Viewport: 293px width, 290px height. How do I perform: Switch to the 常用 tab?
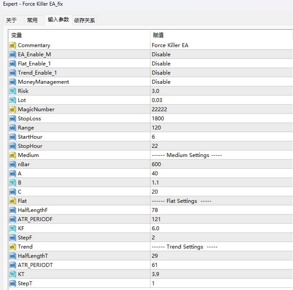[32, 20]
